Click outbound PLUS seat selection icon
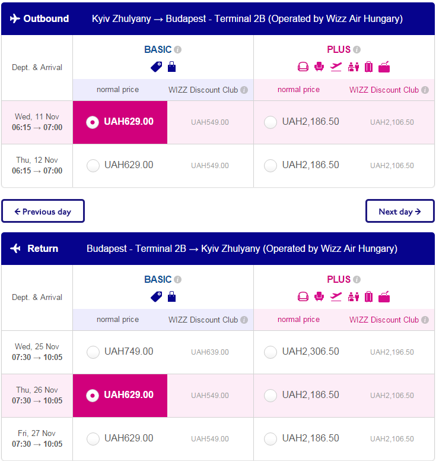 click(319, 67)
